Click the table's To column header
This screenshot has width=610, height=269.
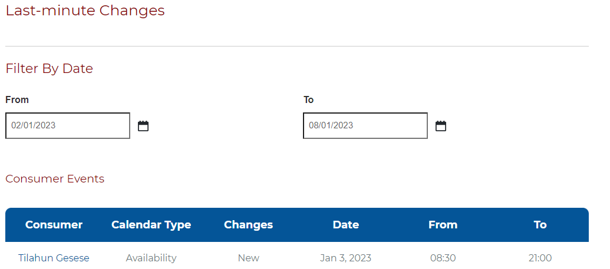point(540,225)
